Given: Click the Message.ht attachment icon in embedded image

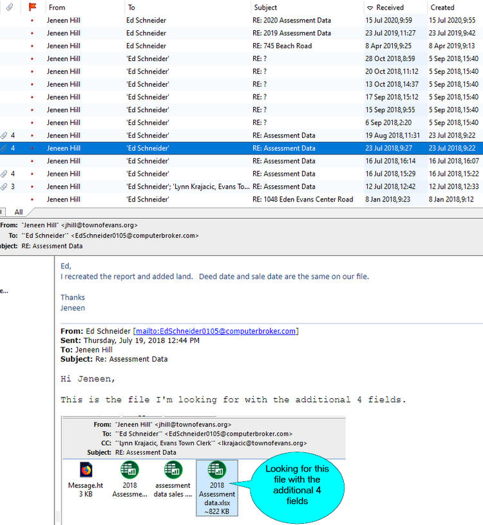Looking at the screenshot, I should point(86,470).
